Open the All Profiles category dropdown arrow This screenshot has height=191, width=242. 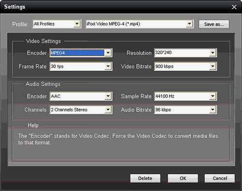(x=77, y=24)
